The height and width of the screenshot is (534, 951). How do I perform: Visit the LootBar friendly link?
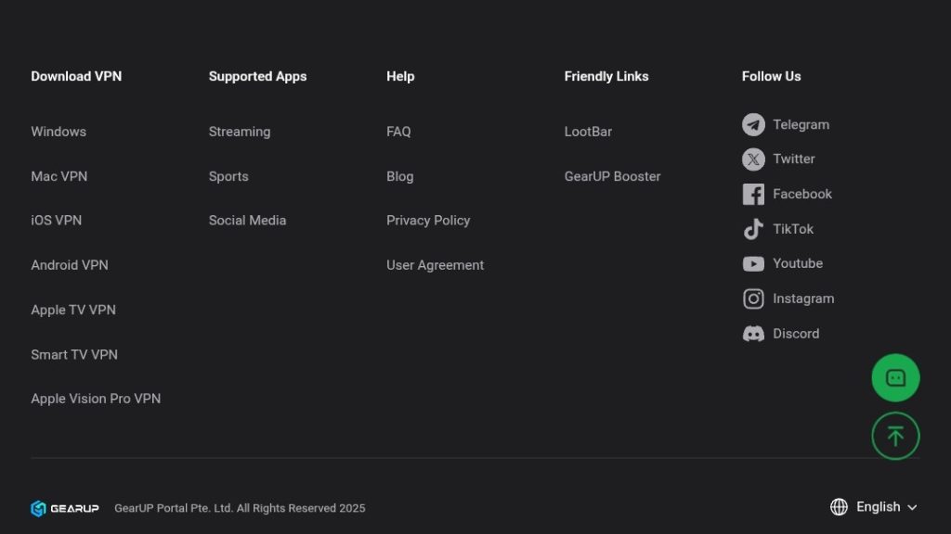(588, 132)
